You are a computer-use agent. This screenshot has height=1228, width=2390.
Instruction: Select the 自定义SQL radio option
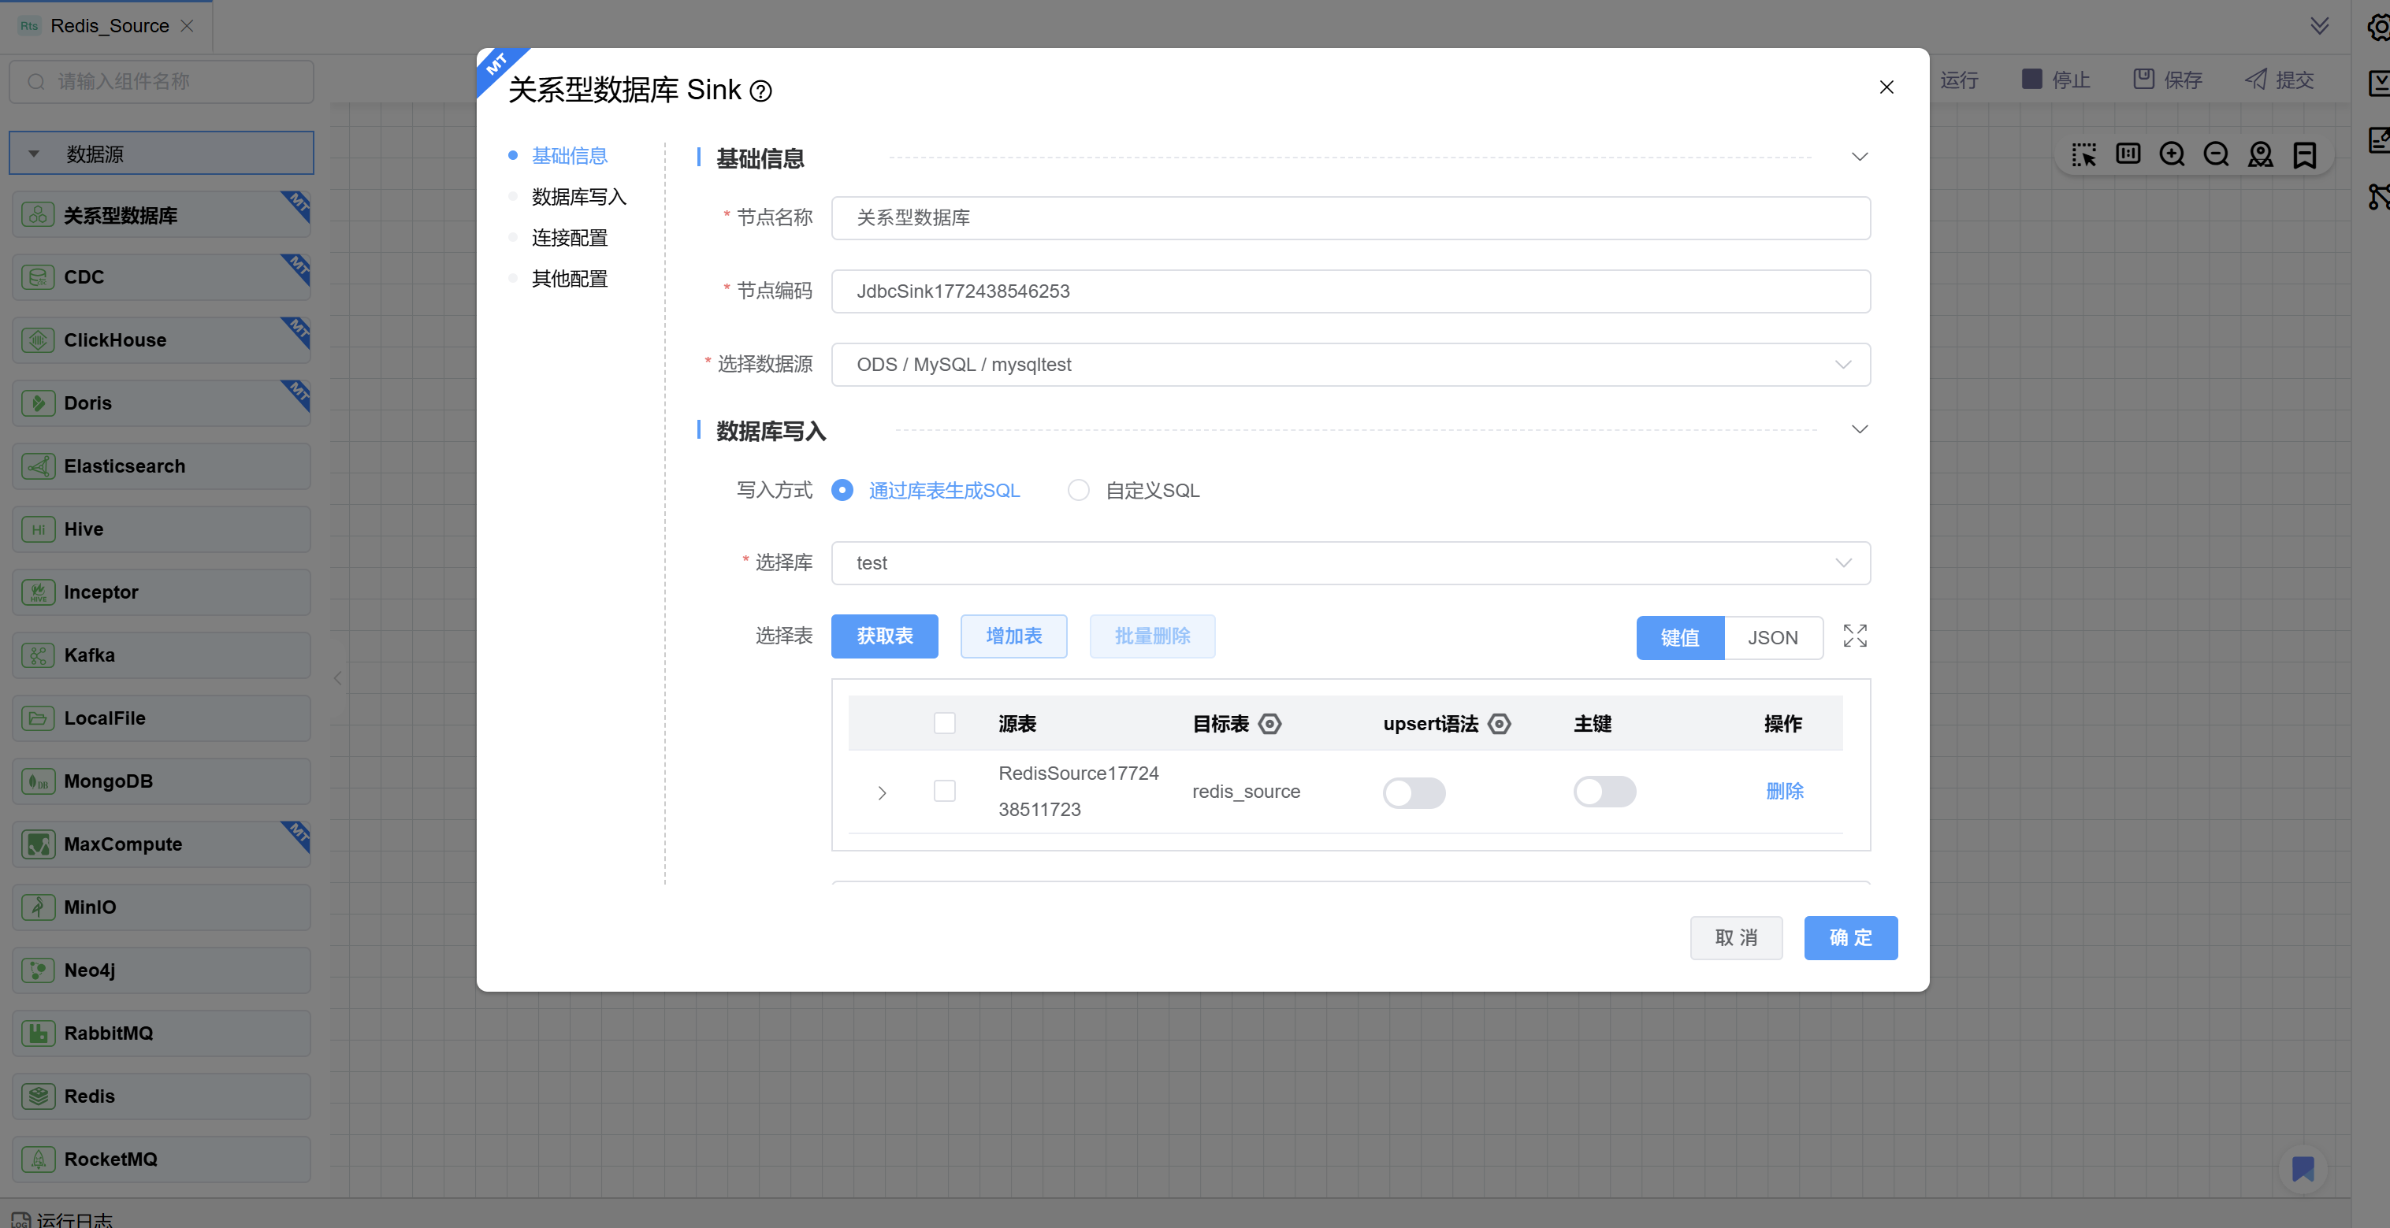[1078, 490]
